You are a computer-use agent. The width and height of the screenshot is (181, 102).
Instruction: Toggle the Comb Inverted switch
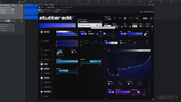coord(74,52)
